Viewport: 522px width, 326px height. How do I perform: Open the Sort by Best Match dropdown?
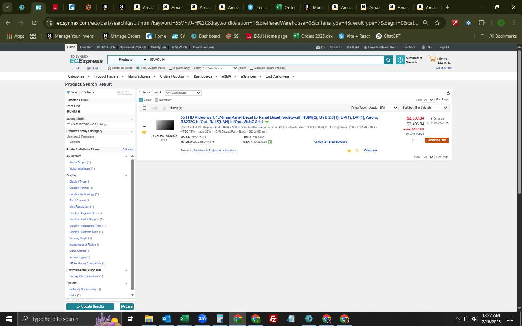pyautogui.click(x=431, y=108)
